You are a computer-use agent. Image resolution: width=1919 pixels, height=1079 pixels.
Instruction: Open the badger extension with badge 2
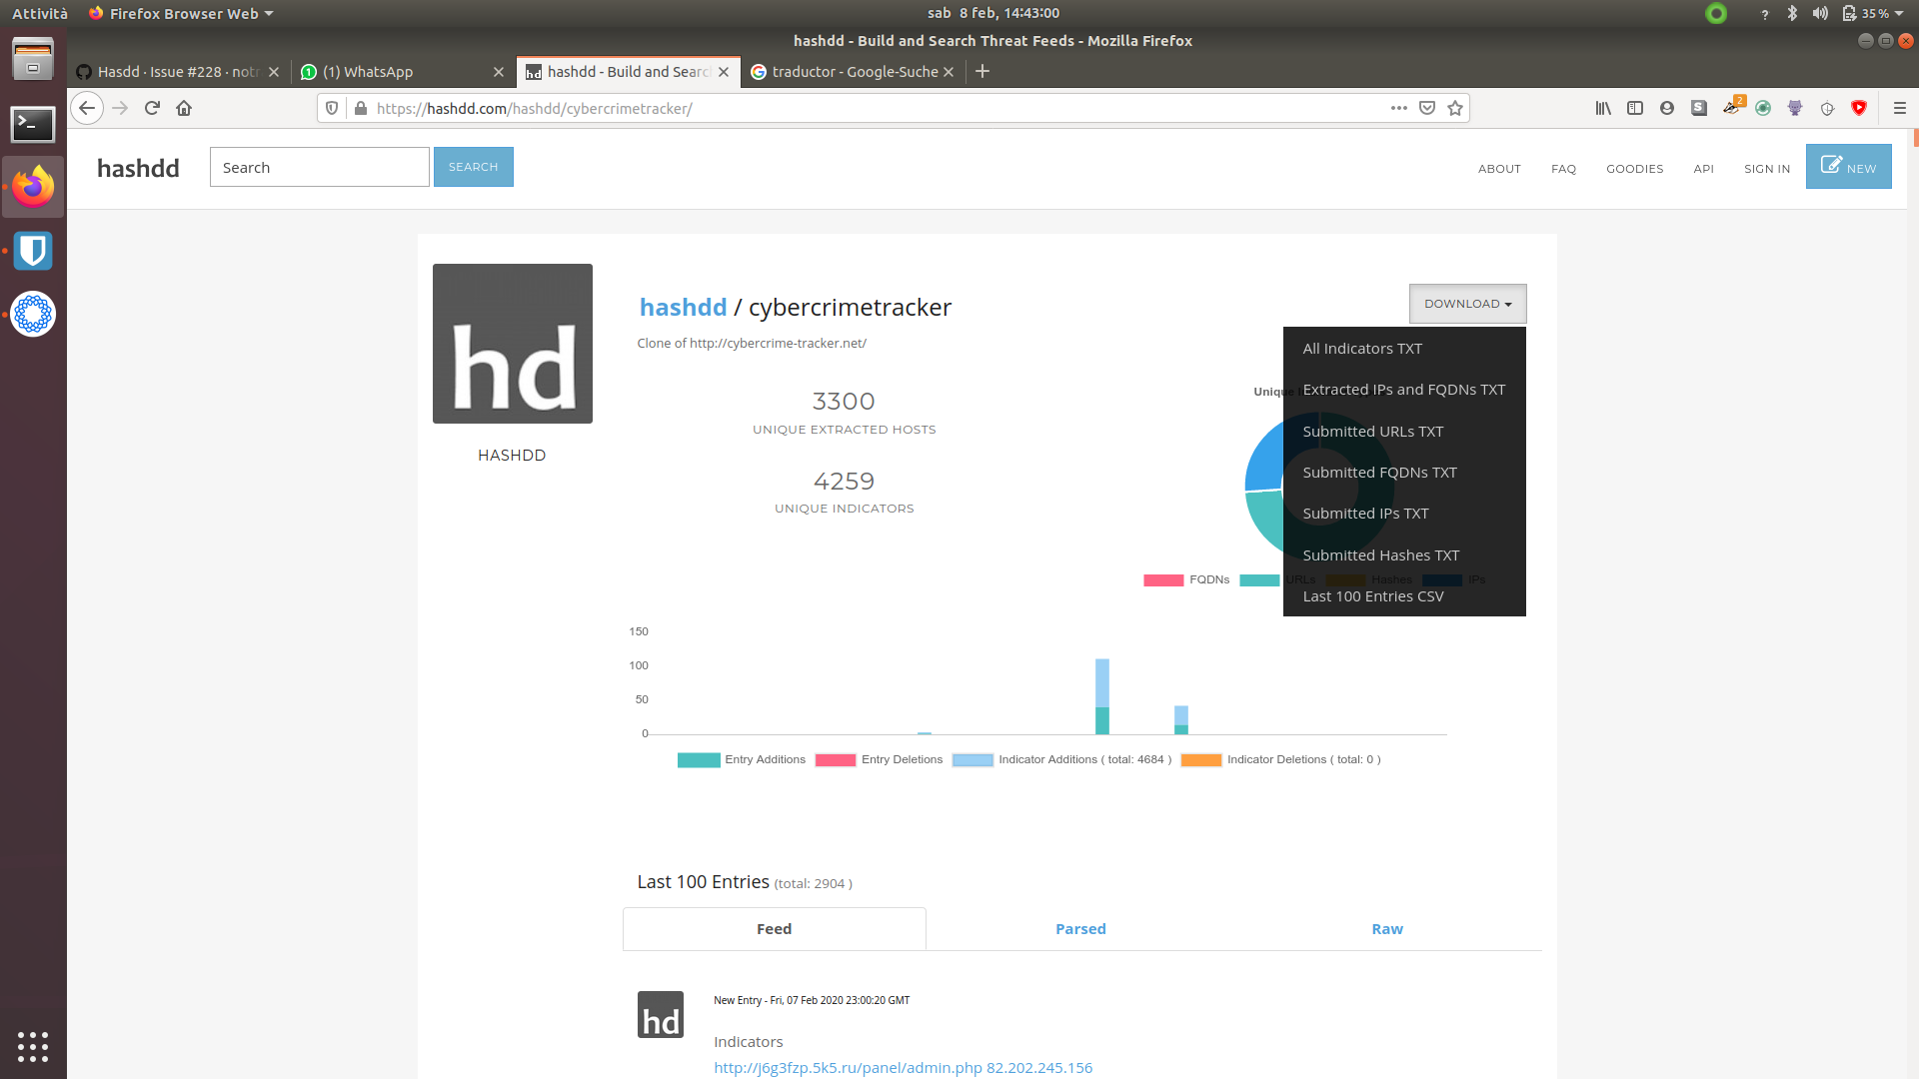pos(1732,108)
